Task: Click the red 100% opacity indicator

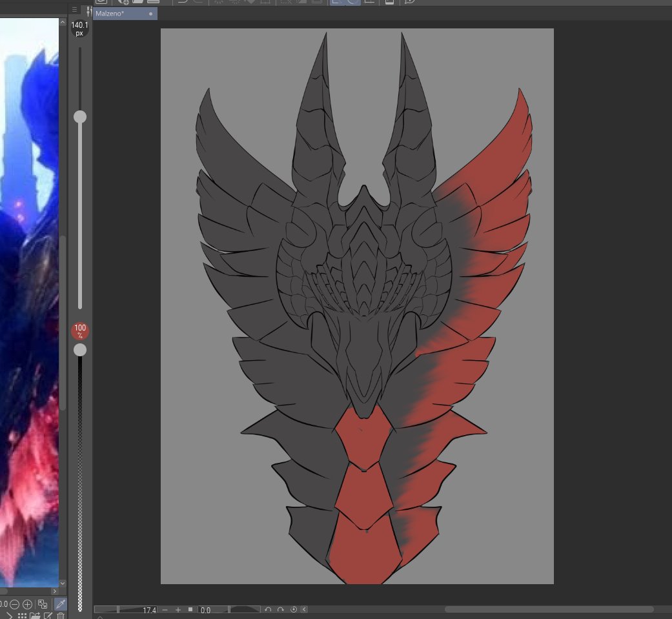Action: tap(80, 331)
